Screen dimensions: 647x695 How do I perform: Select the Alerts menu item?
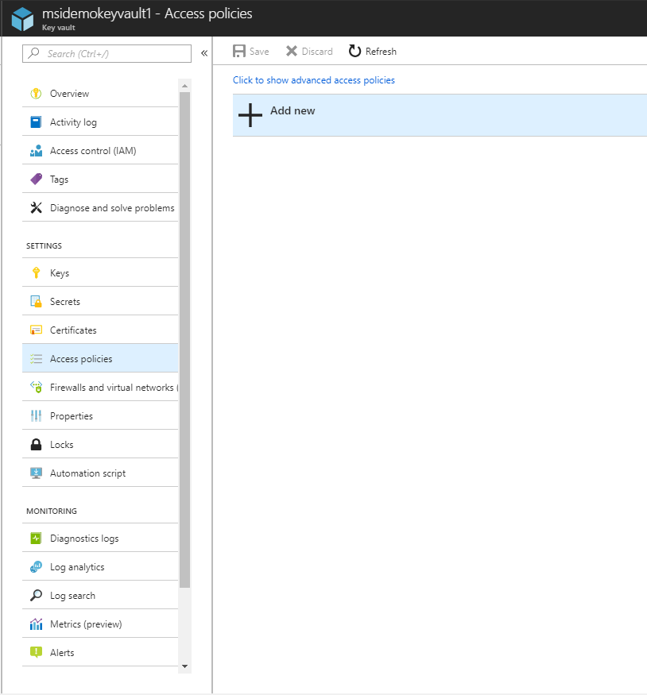click(100, 652)
